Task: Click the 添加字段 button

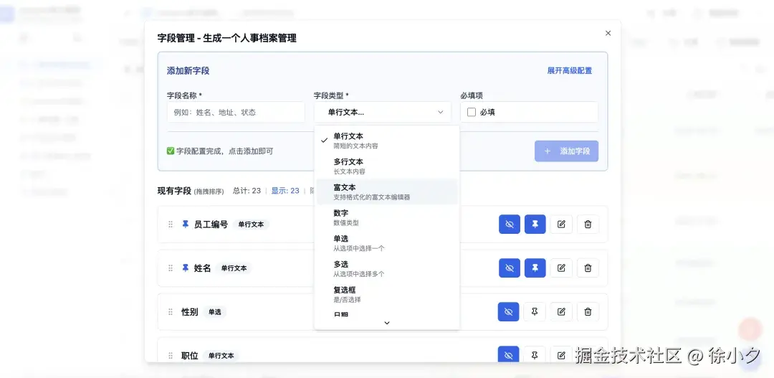Action: (x=567, y=151)
